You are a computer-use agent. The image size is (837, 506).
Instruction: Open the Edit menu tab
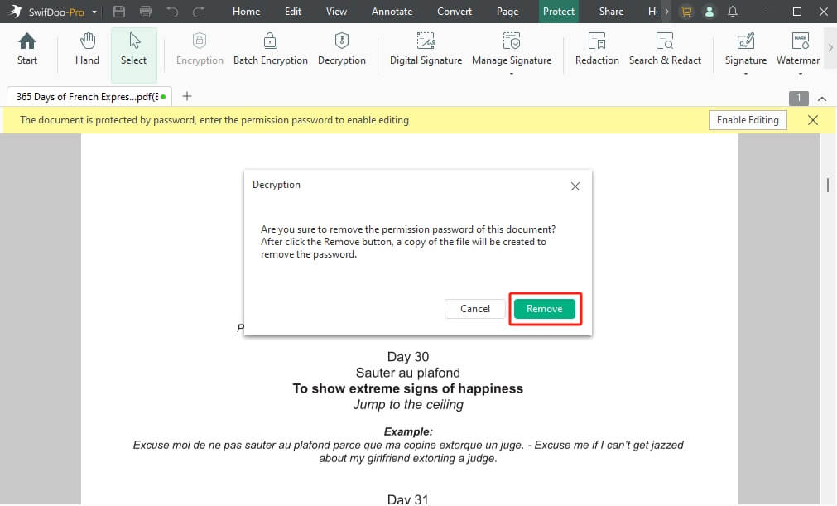click(x=292, y=12)
